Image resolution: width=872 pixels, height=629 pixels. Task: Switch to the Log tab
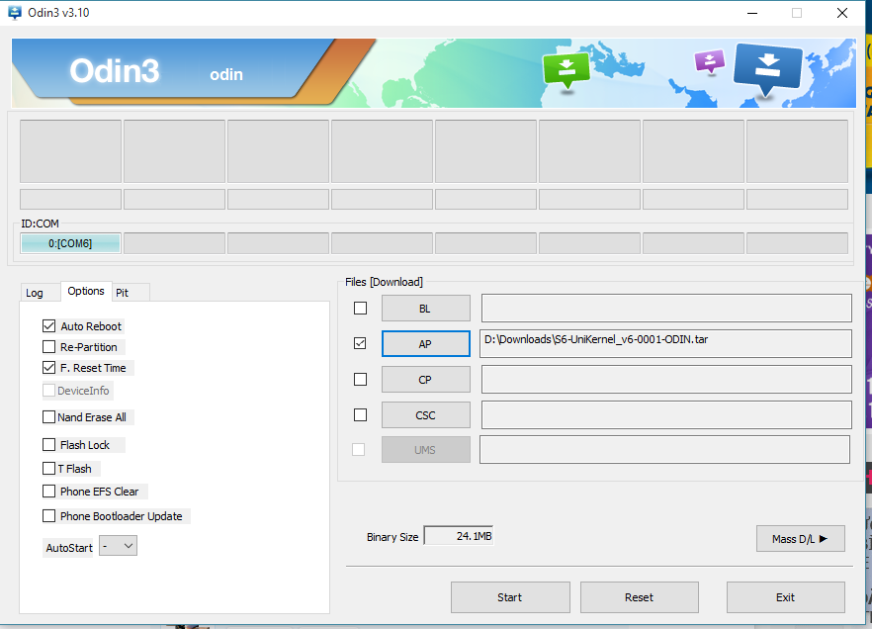point(35,293)
